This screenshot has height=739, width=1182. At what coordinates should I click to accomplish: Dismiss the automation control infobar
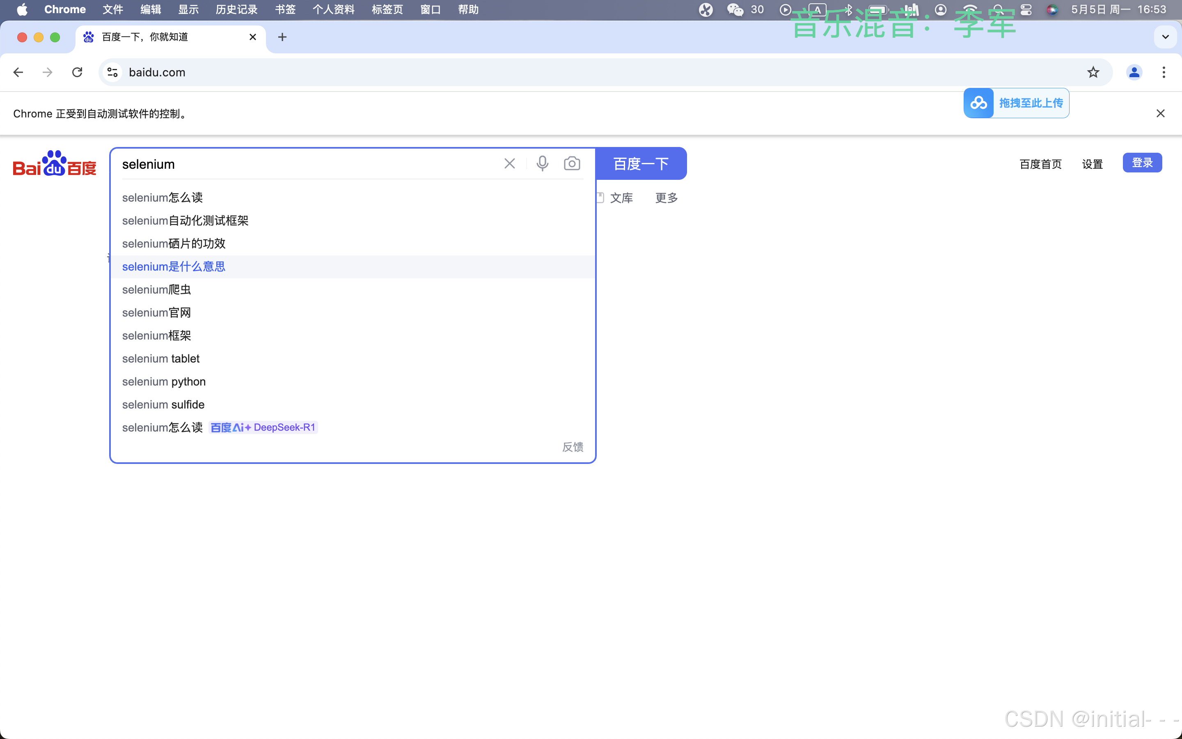(x=1161, y=113)
